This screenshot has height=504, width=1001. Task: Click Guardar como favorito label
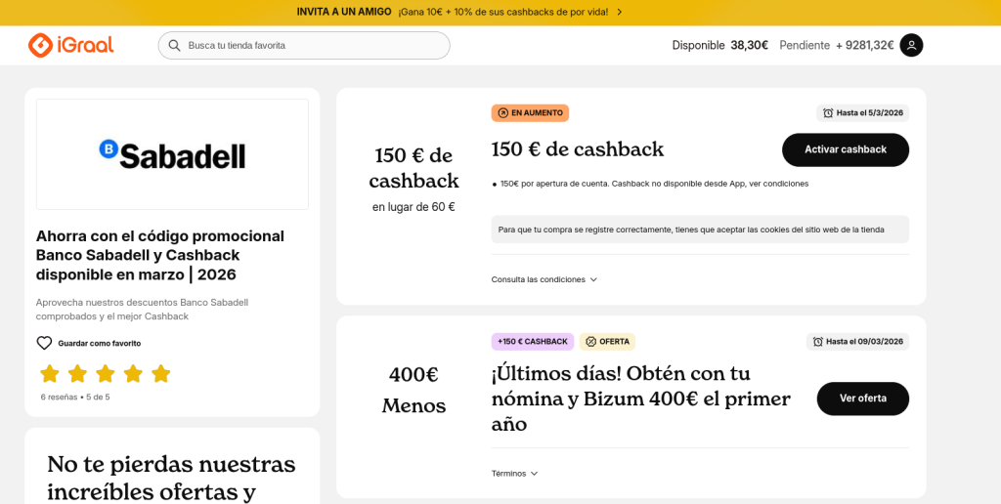(x=100, y=343)
